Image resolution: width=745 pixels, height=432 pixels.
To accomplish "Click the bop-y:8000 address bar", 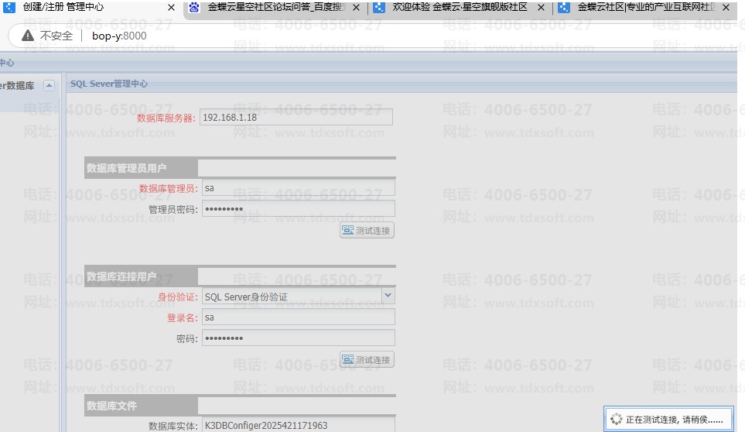I will pyautogui.click(x=119, y=36).
